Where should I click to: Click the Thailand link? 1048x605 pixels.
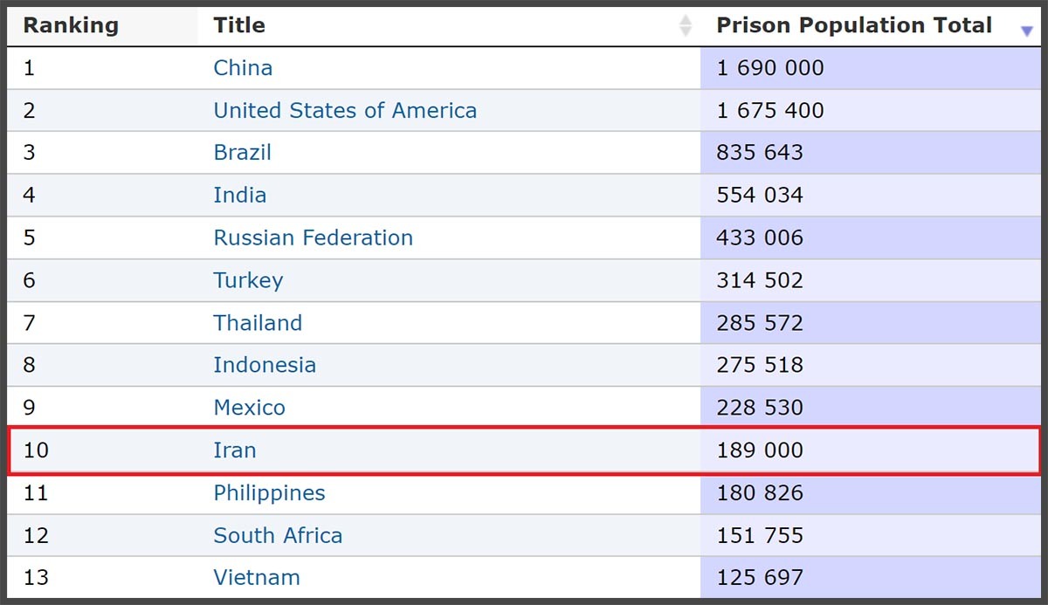click(x=258, y=323)
